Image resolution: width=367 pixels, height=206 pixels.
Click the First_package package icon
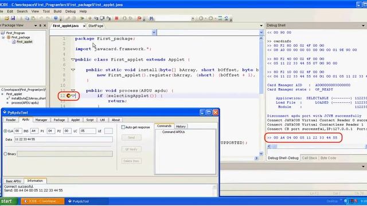pos(9,37)
